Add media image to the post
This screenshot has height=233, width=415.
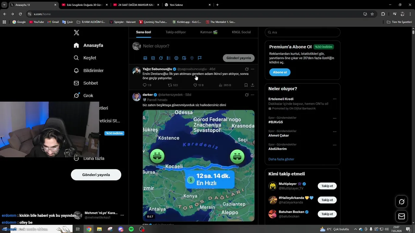[x=145, y=58]
